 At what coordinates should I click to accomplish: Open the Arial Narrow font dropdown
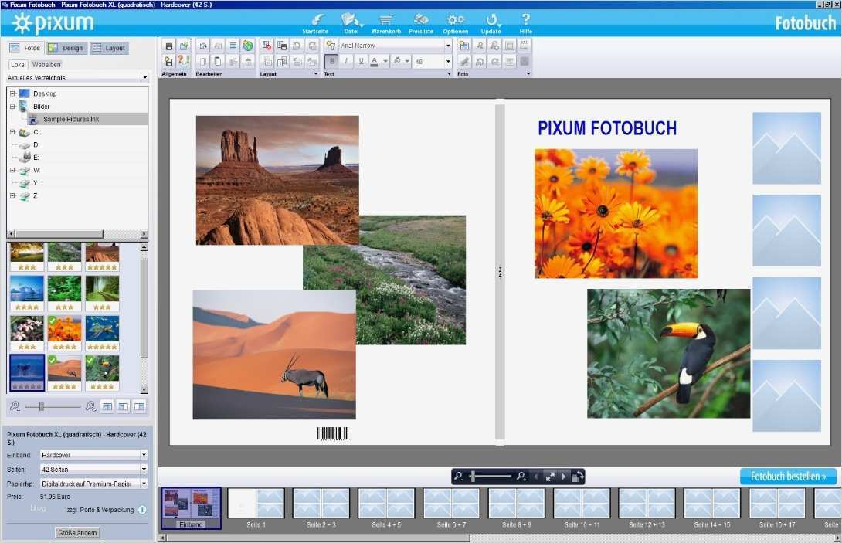[x=448, y=45]
